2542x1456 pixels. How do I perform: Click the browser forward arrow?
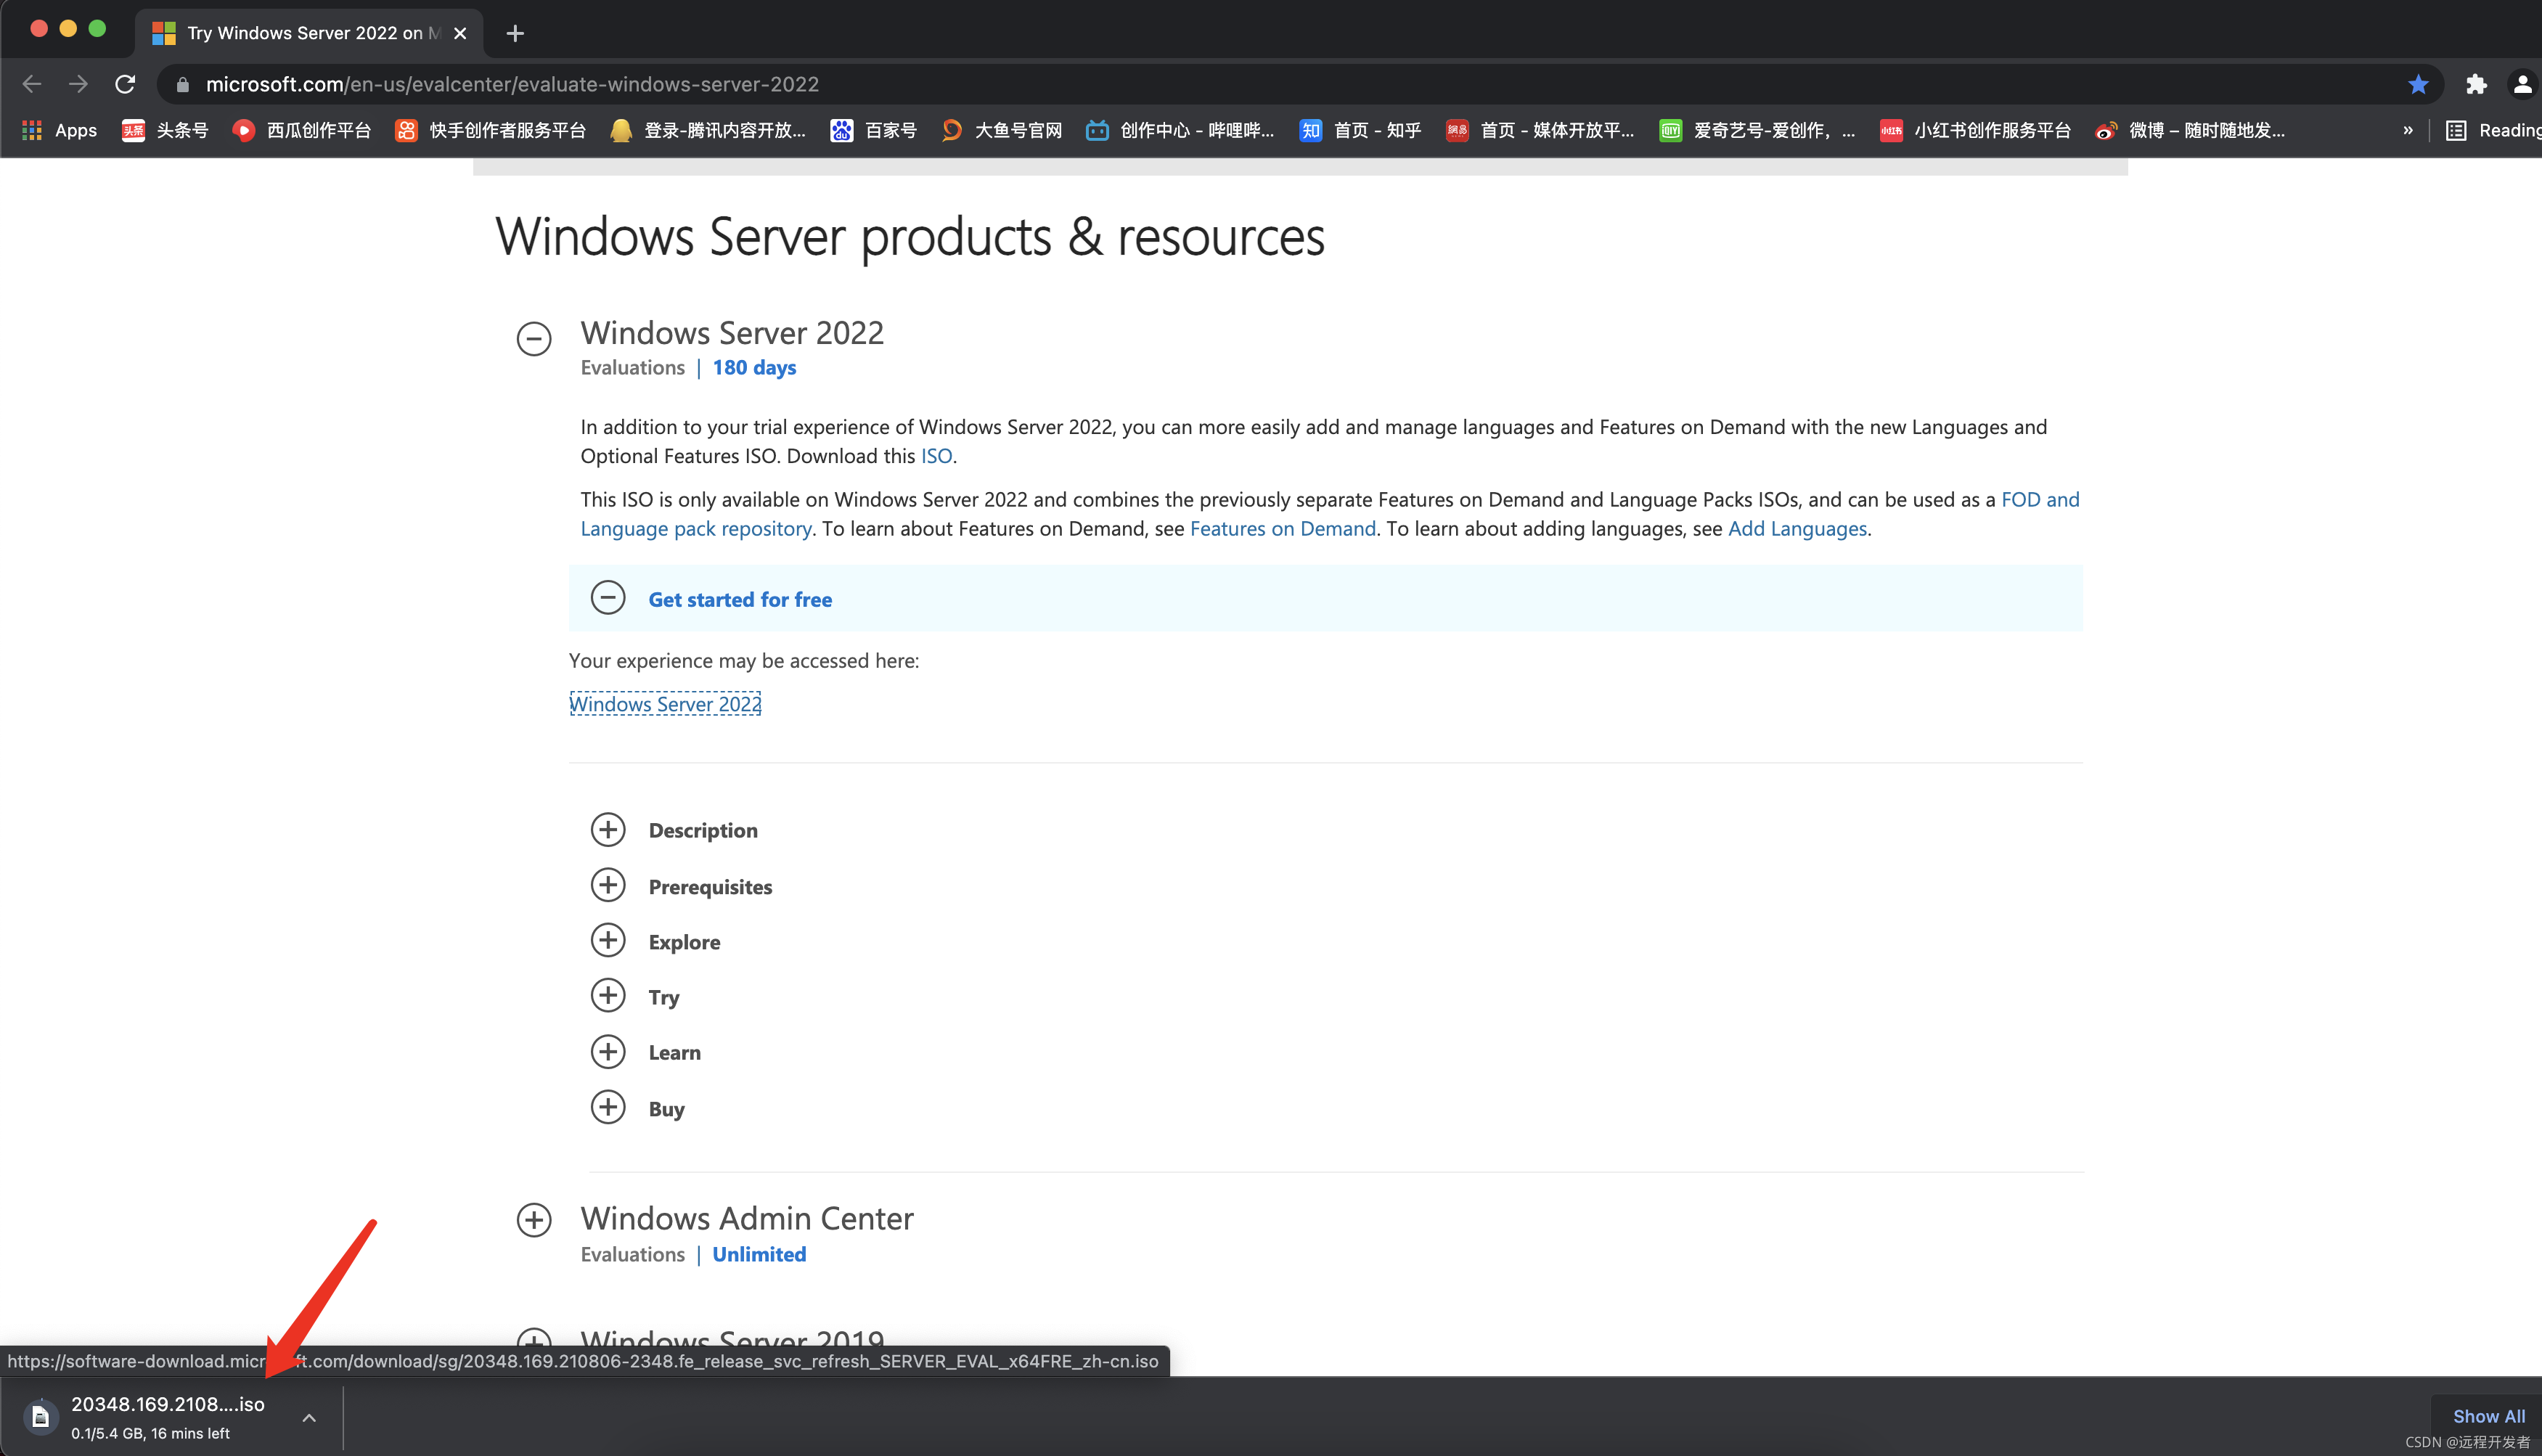coord(78,84)
